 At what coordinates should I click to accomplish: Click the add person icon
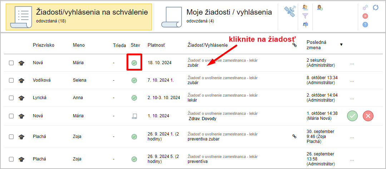(320, 7)
